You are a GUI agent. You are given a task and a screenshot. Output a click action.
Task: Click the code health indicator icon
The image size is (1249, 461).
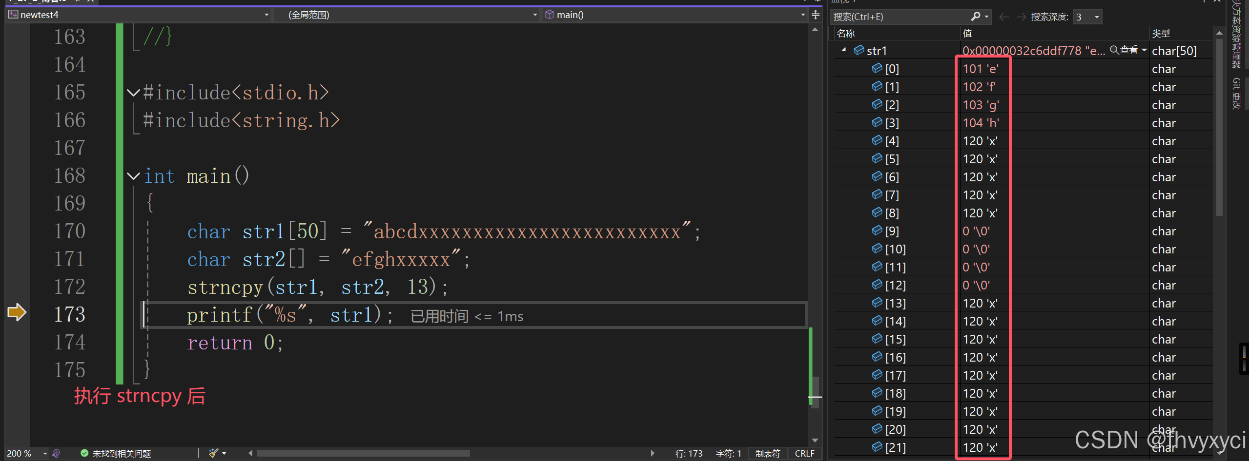(x=56, y=454)
